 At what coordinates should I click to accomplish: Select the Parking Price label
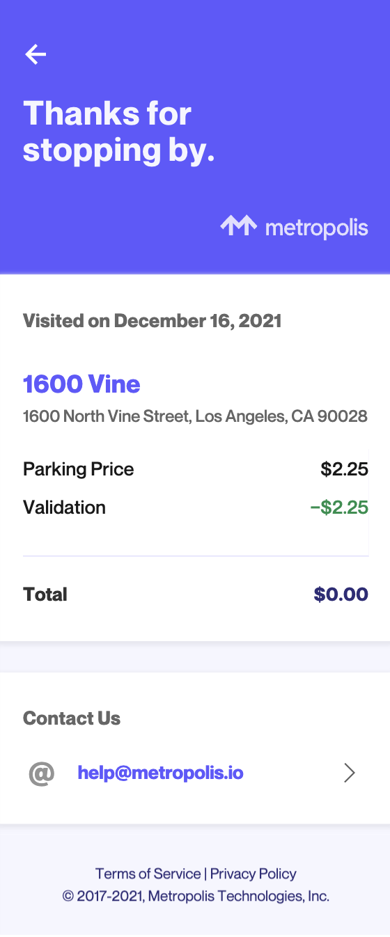click(x=78, y=469)
